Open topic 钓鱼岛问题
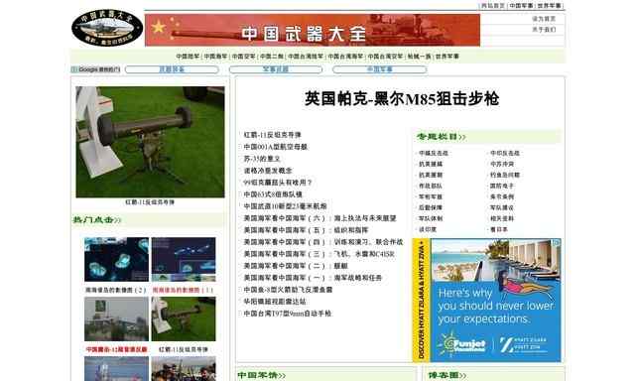The image size is (635, 381). pos(505,175)
